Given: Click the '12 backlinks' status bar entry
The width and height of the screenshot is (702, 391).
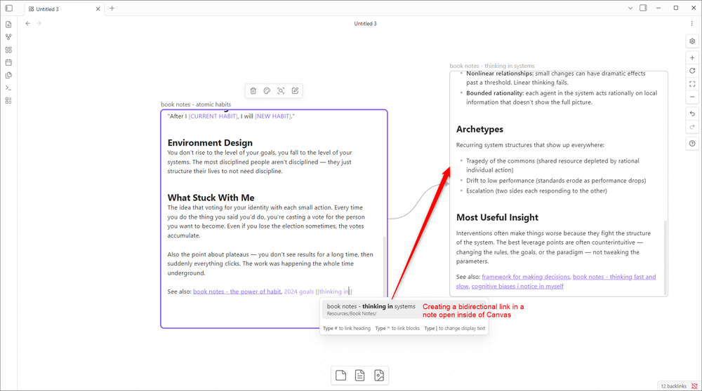Looking at the screenshot, I should pos(673,386).
